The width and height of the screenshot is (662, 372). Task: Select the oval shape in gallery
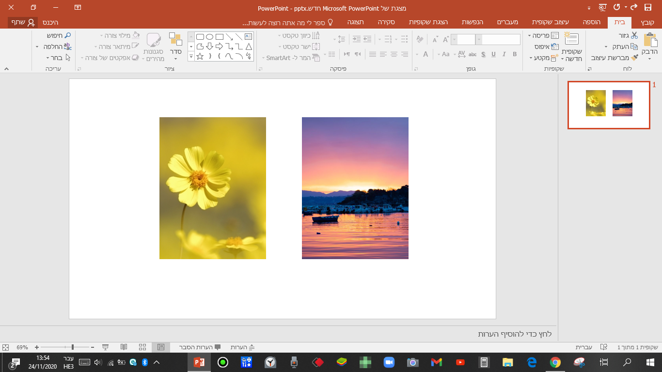(210, 37)
